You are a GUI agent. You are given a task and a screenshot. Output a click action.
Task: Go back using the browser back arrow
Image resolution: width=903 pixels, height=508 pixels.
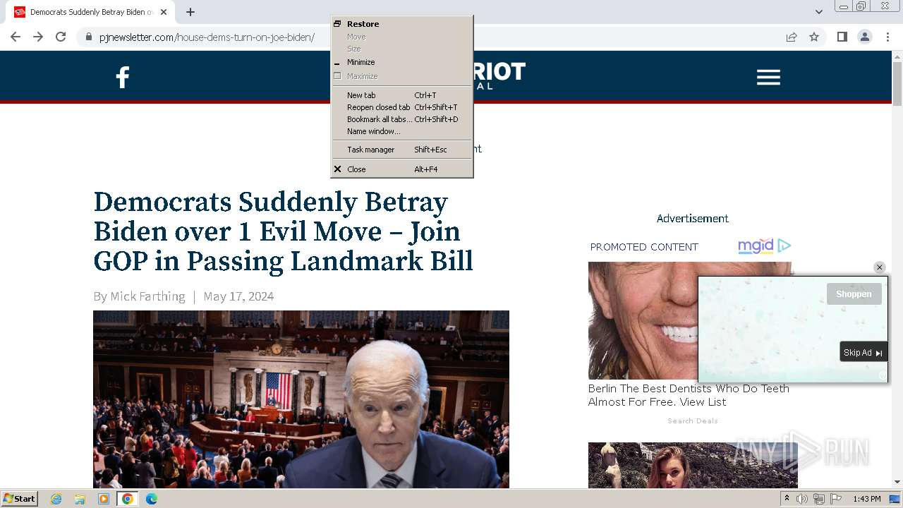point(16,37)
